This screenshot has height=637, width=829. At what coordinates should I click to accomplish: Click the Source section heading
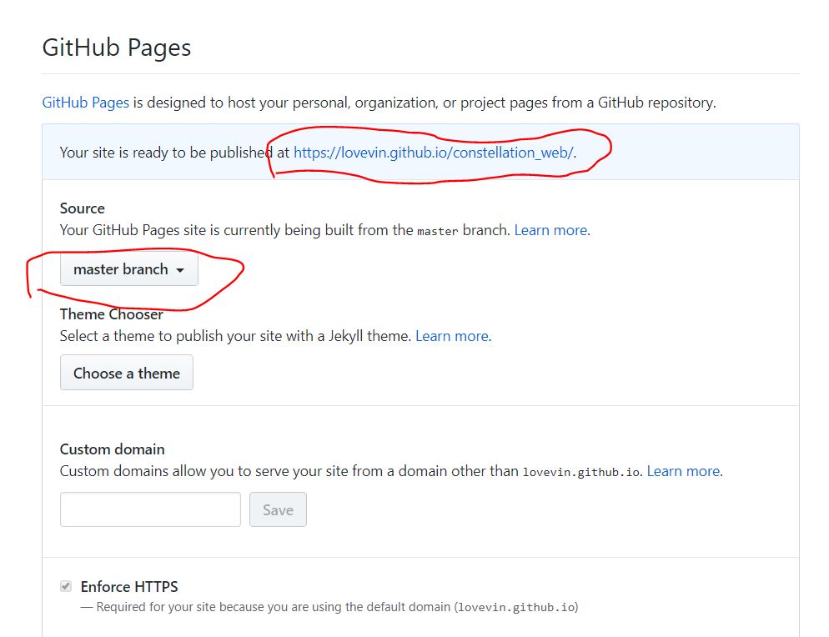83,208
